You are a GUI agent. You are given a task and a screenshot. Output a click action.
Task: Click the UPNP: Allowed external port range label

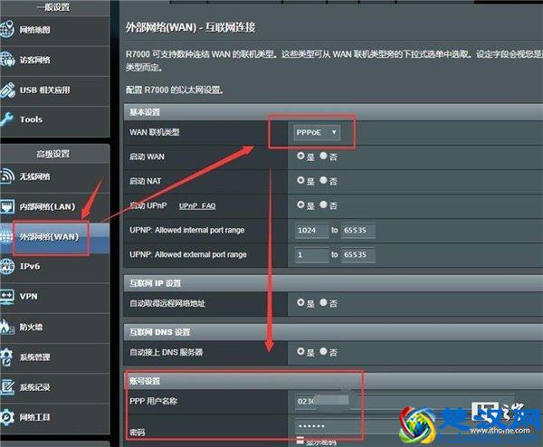click(x=188, y=255)
